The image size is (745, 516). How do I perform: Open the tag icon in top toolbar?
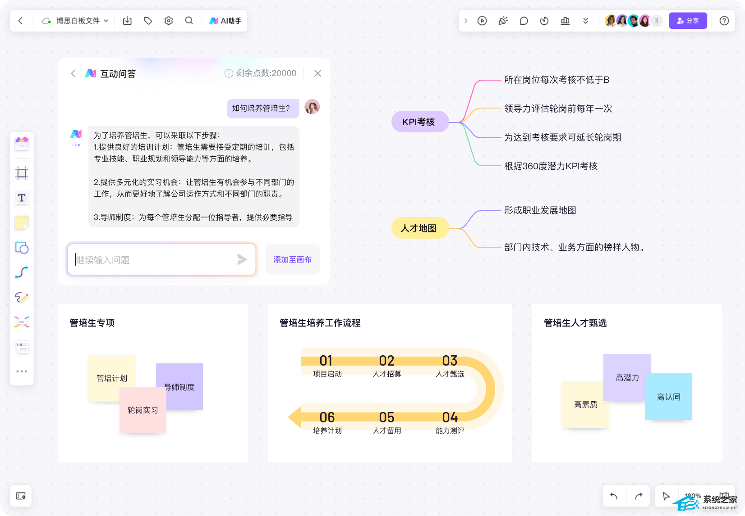[x=148, y=21]
